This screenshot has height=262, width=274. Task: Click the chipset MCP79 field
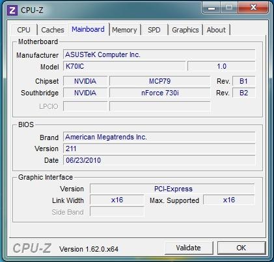coord(160,81)
